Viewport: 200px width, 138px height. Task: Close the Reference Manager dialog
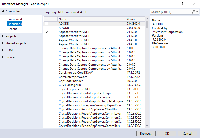[x=194, y=4]
